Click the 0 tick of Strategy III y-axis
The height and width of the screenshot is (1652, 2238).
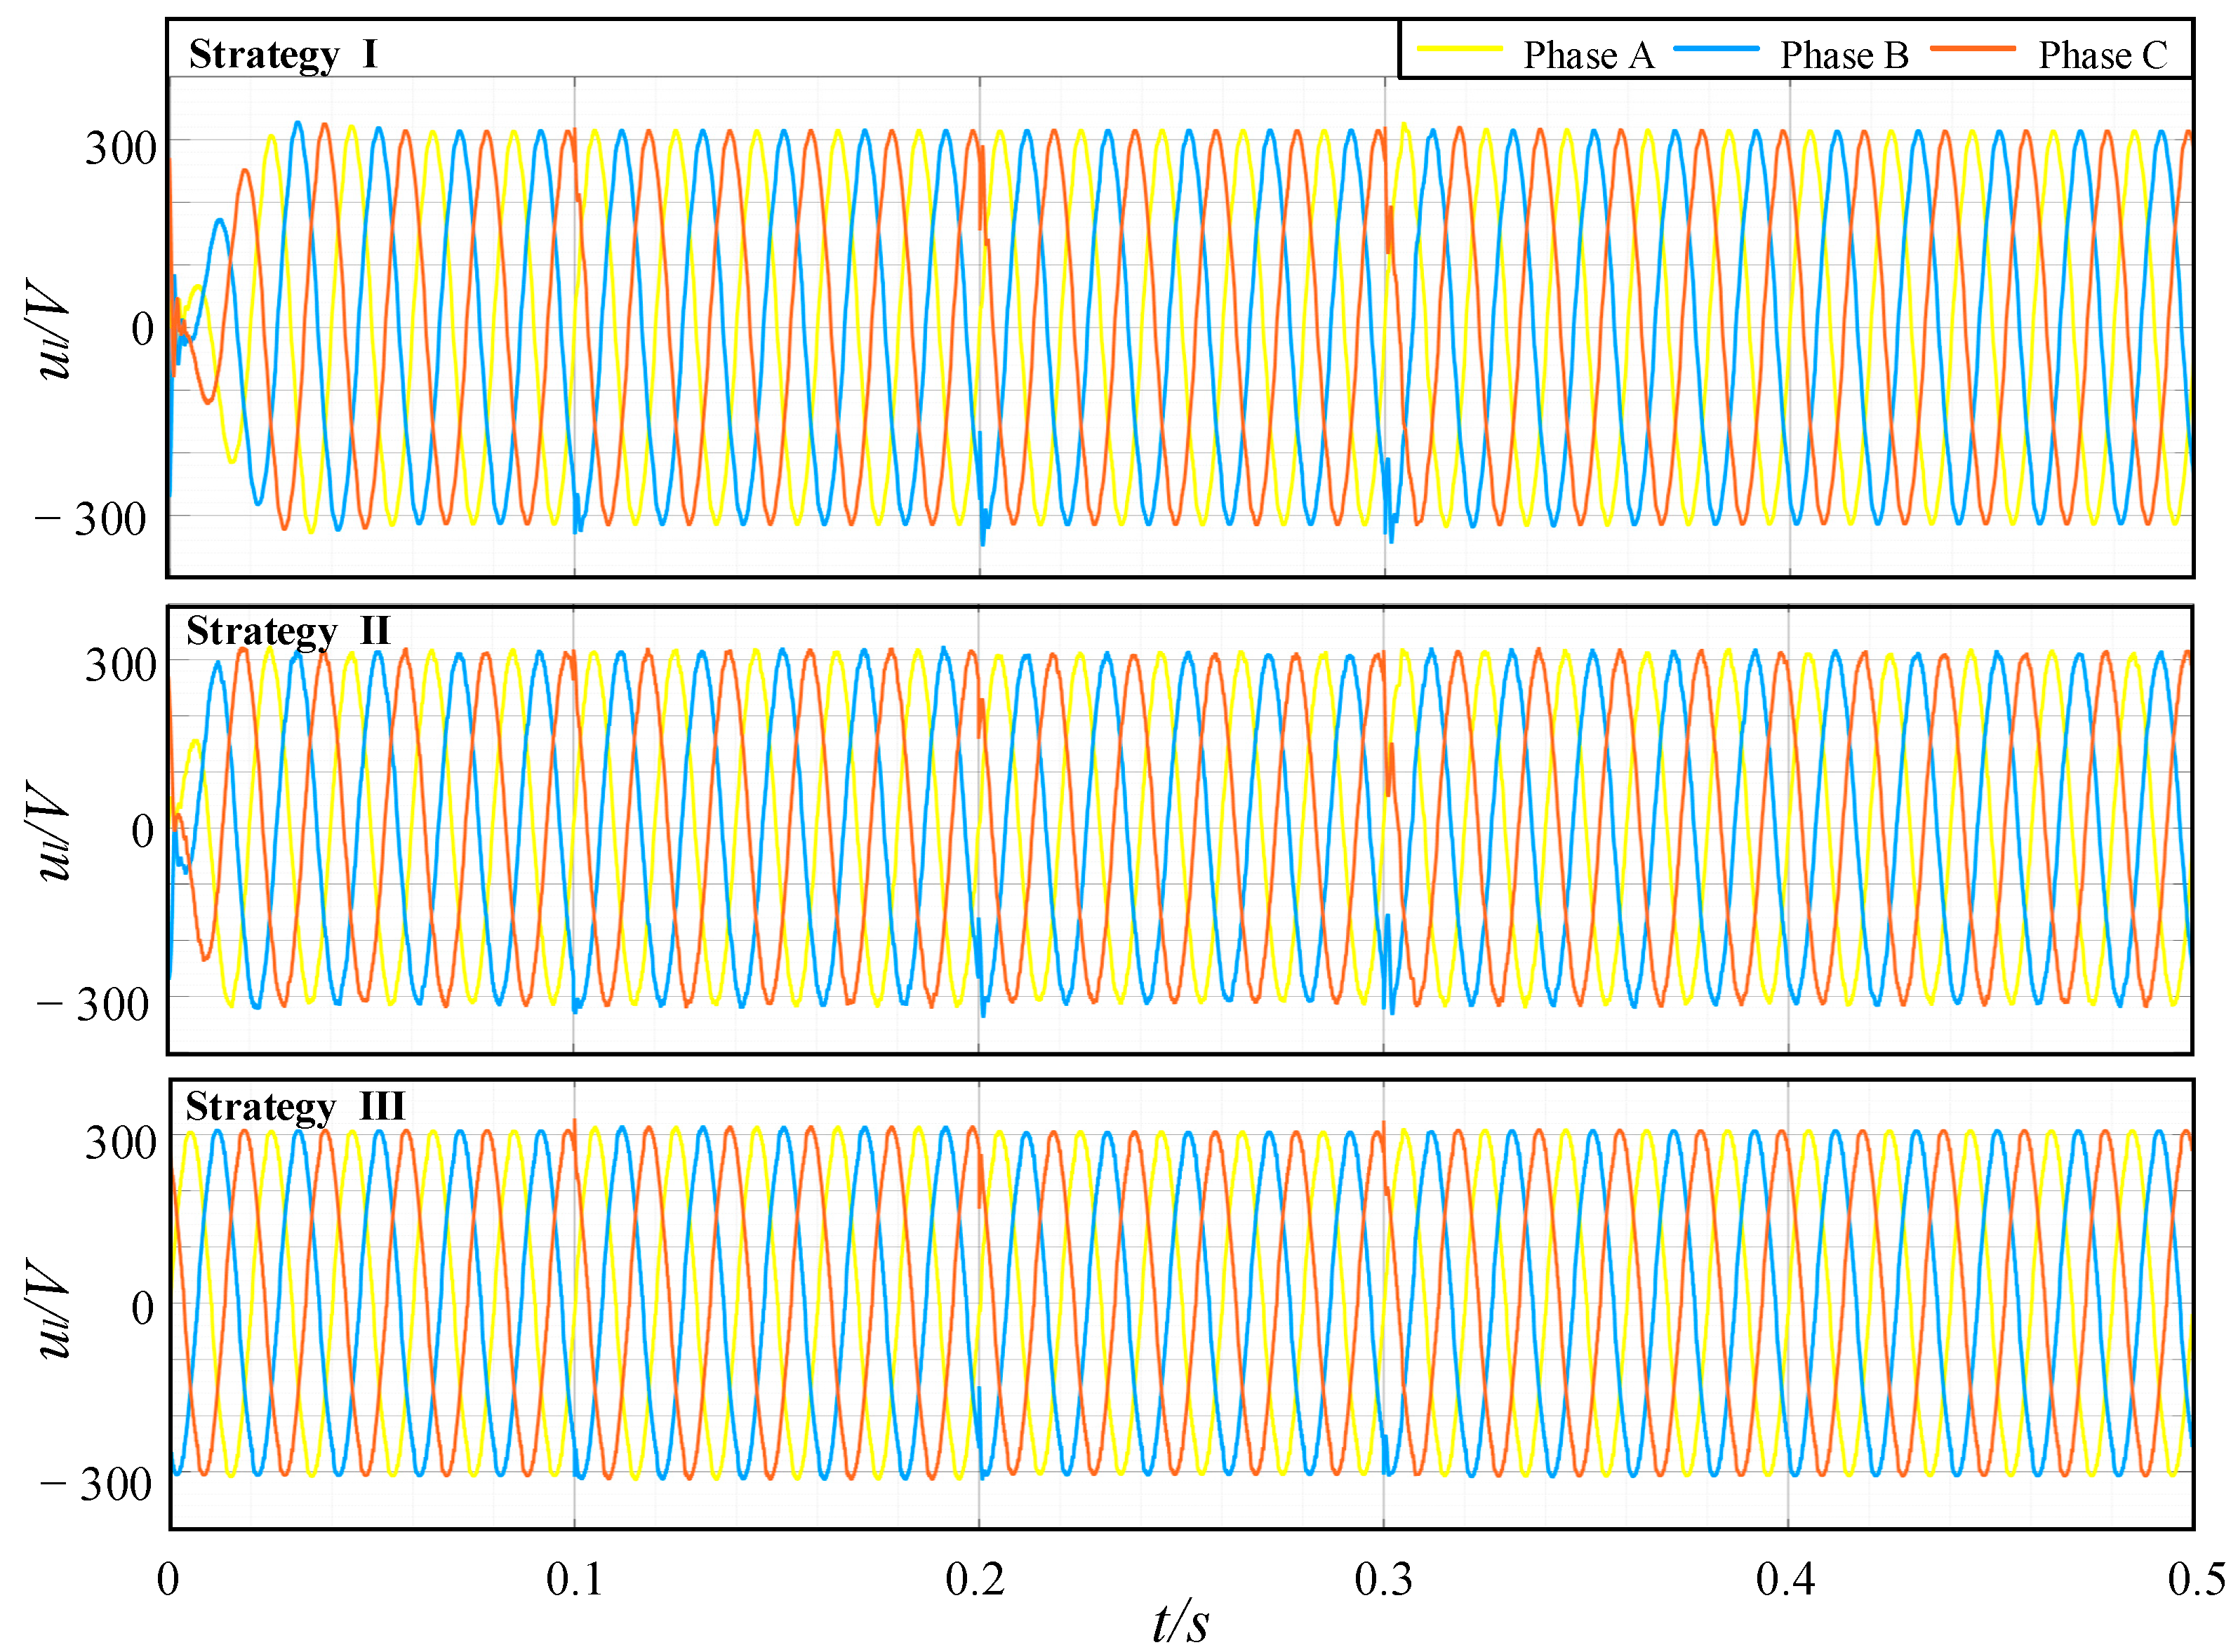coord(143,1308)
